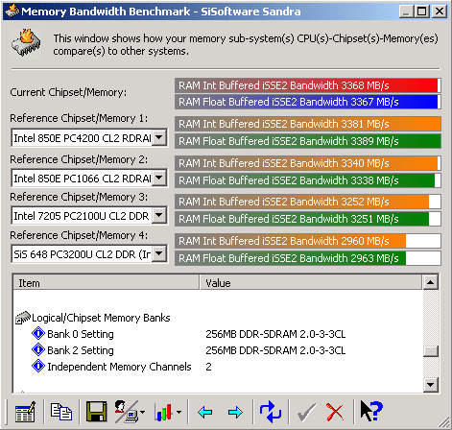Viewport: 452px width, 430px height.
Task: Click the red X cancel icon
Action: [x=335, y=412]
